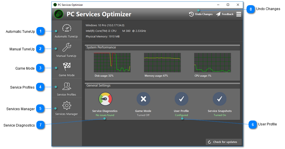Click the Memory usage graph
285x149 pixels.
(x=162, y=63)
